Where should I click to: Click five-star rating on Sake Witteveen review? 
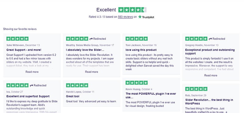(17, 39)
